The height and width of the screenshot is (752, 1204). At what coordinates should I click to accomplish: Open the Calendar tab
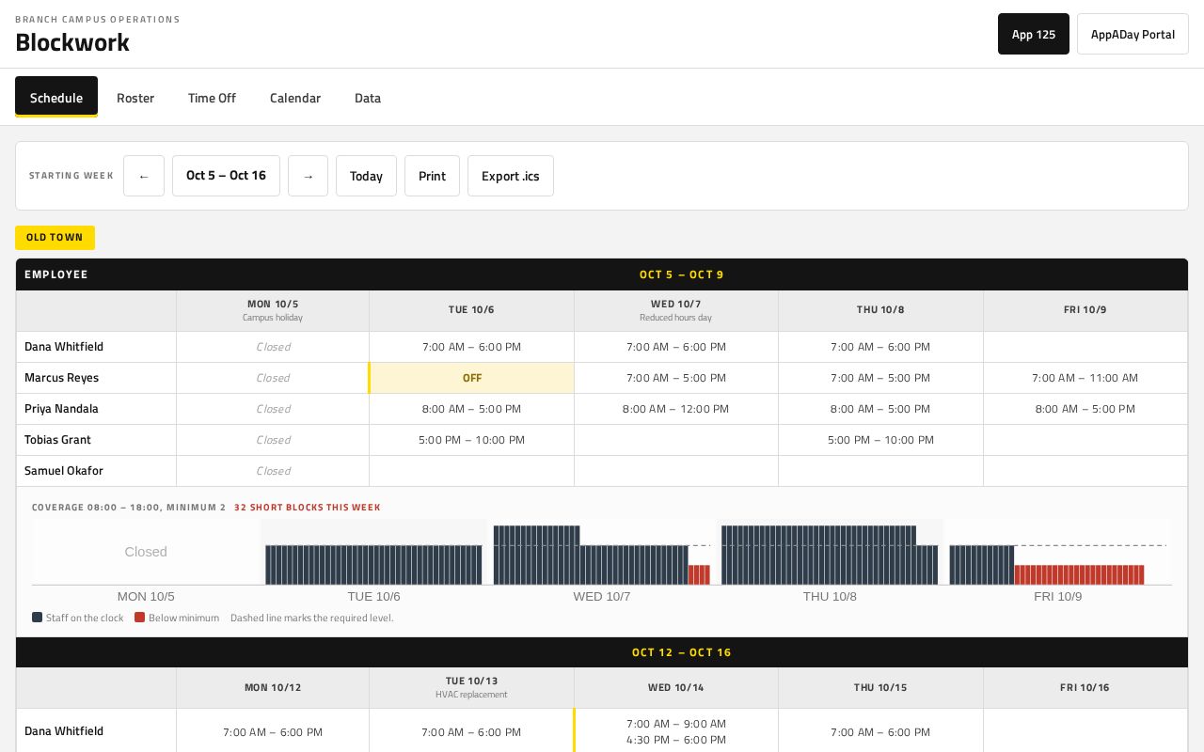(x=295, y=98)
